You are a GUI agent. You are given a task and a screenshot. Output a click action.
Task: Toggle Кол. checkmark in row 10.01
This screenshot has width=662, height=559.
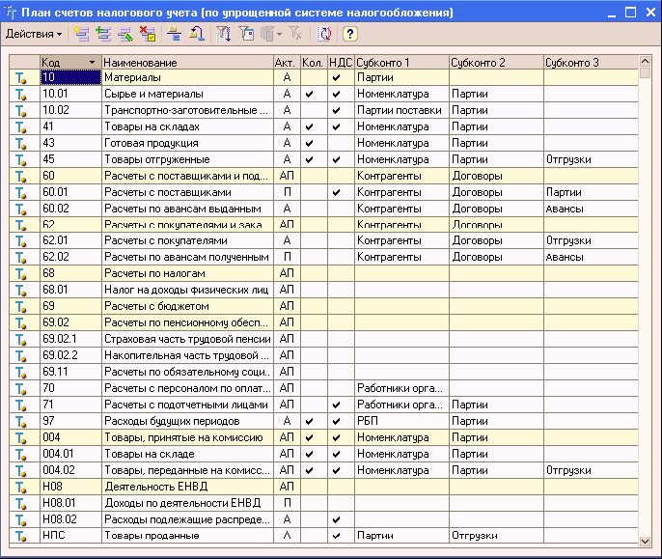click(309, 95)
